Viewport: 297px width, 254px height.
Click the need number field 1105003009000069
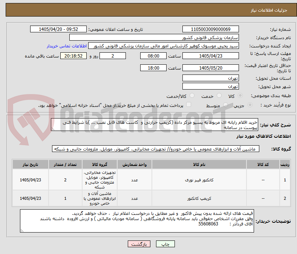pyautogui.click(x=210, y=29)
